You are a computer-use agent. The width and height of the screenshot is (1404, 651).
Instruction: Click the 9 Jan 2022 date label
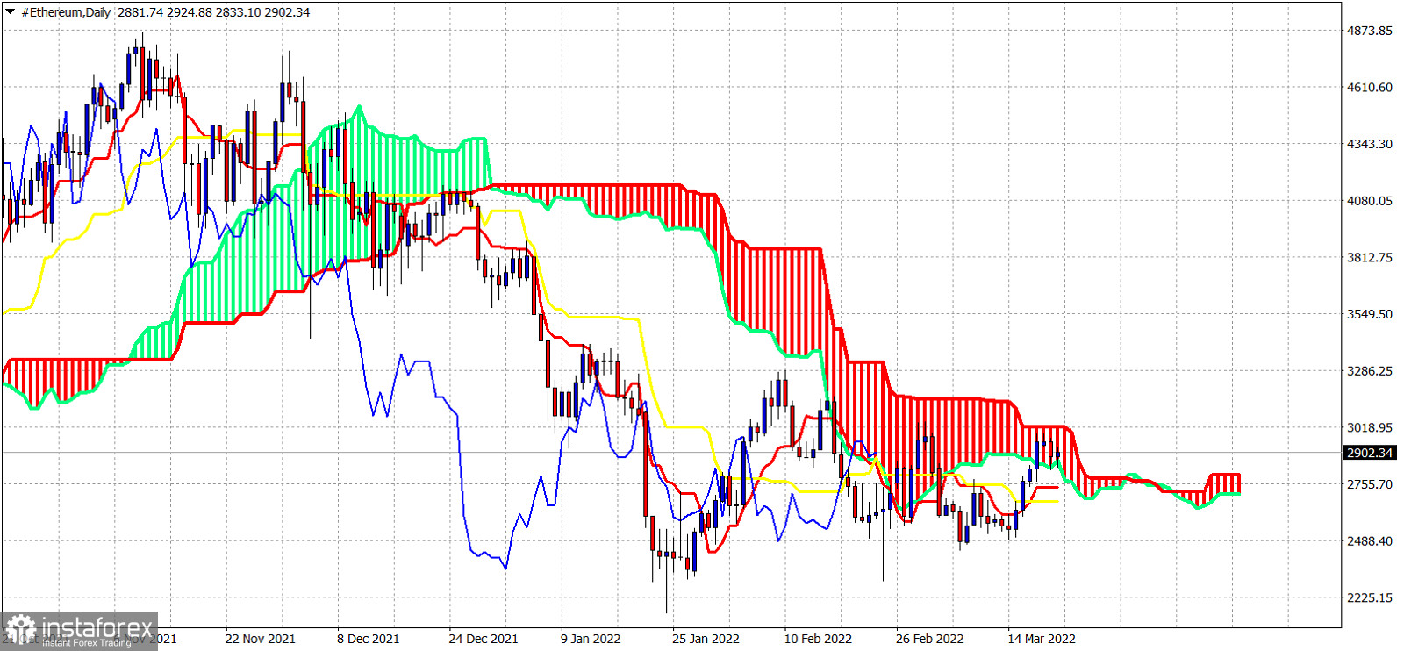(591, 639)
